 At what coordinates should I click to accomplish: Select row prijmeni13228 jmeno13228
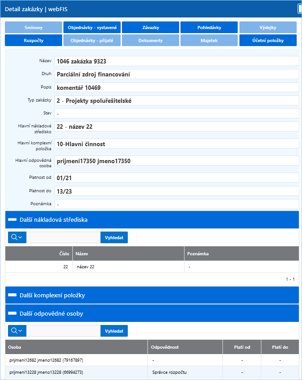point(152,372)
